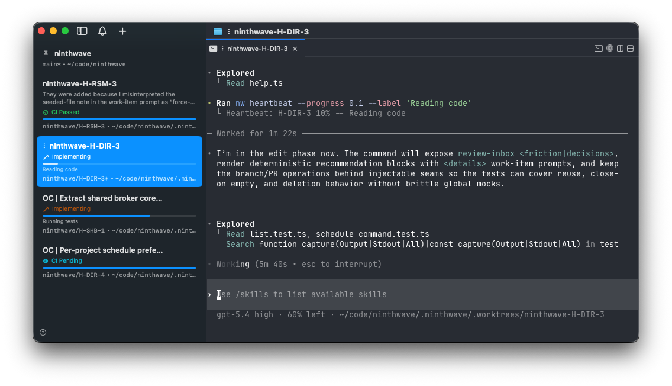Image resolution: width=672 pixels, height=386 pixels.
Task: Open a new terminal with the terminal icon
Action: click(599, 48)
